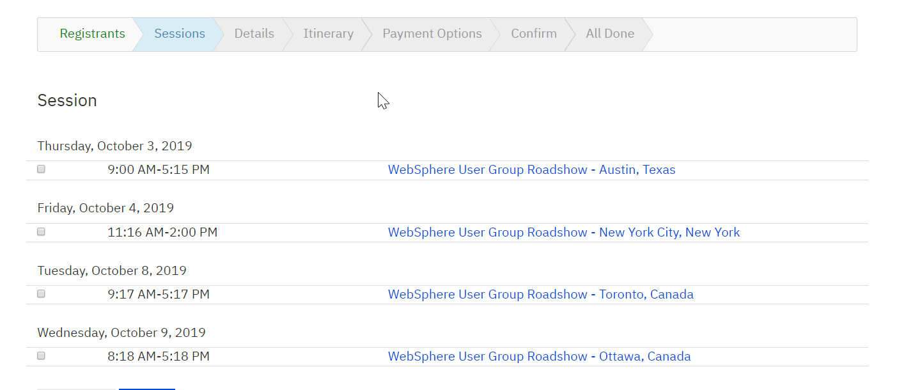Switch to Payment Options step

pos(432,34)
